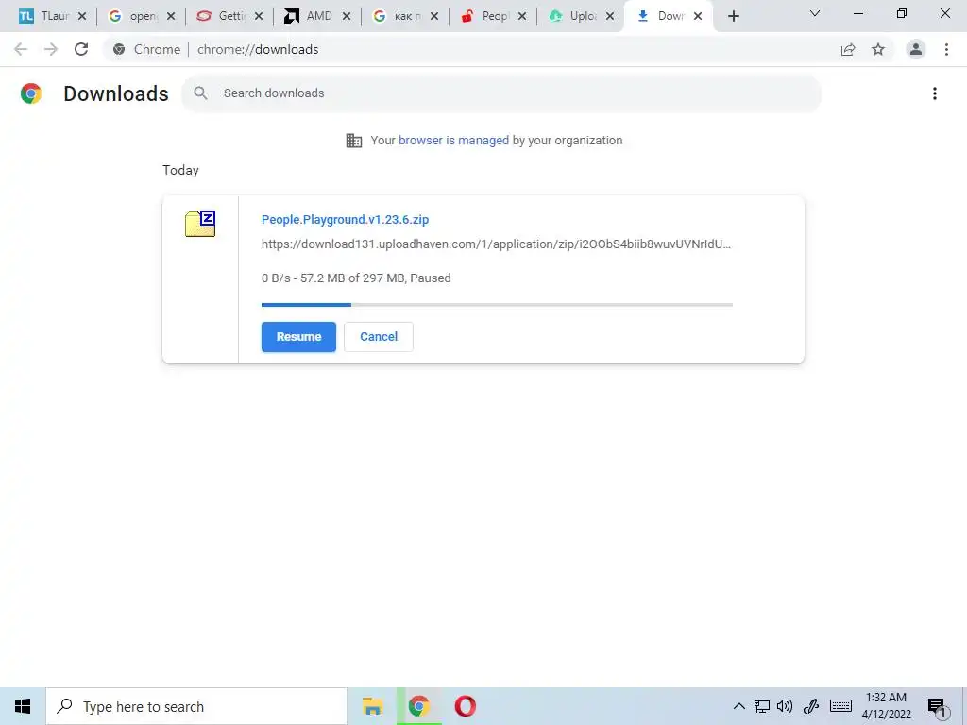Screen dimensions: 967x725
Task: Open the People.Playground.v1.23.6.zip link
Action: [x=345, y=219]
